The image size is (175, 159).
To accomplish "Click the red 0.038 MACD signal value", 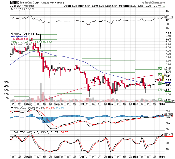I will coord(50,107).
